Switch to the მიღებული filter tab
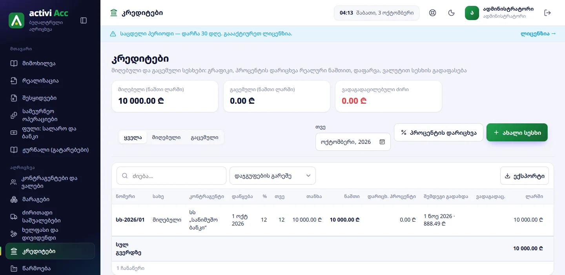This screenshot has height=275, width=565. [166, 137]
